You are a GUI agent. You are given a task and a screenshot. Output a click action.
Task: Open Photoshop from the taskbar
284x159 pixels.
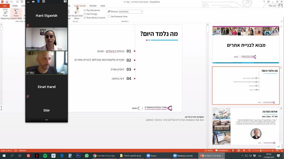[78, 155]
